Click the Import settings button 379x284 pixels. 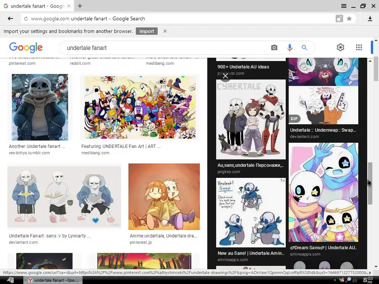[147, 31]
